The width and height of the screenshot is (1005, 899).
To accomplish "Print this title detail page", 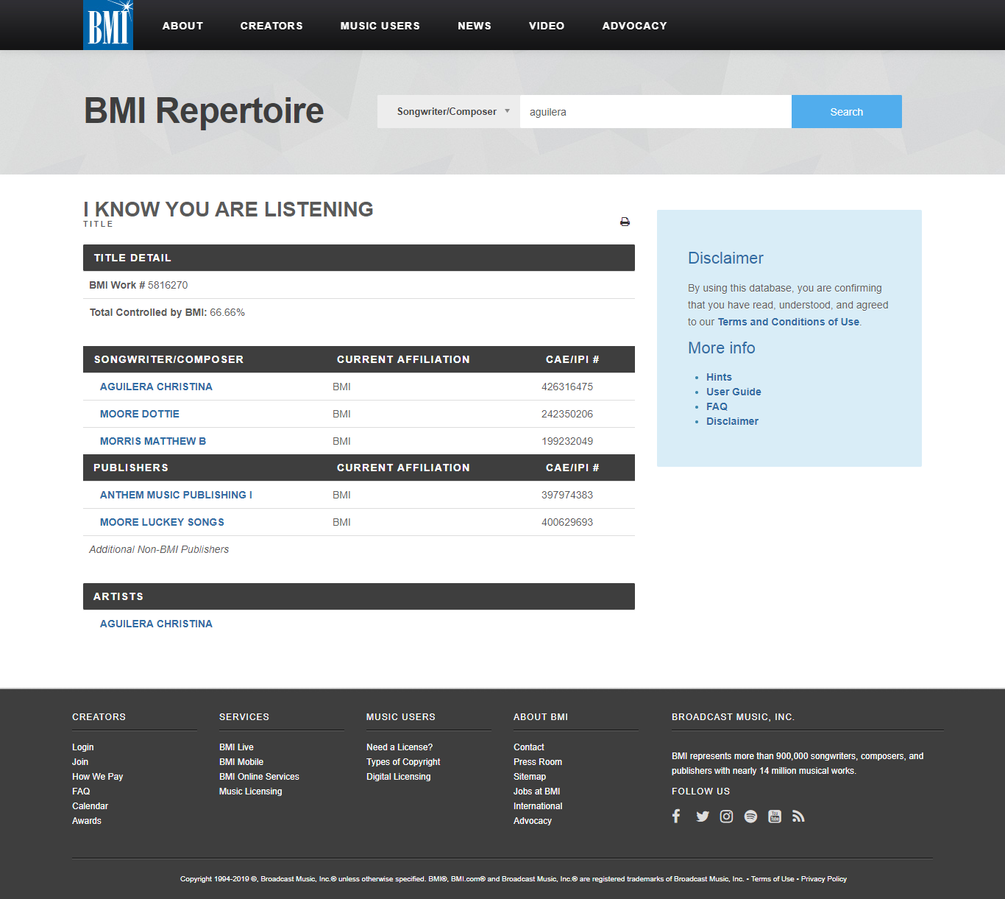I will tap(625, 222).
